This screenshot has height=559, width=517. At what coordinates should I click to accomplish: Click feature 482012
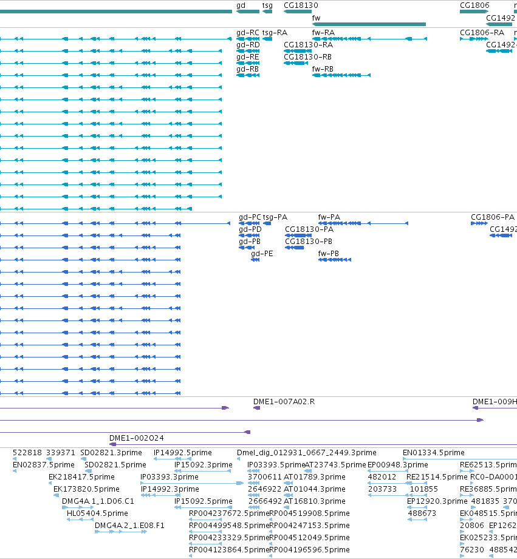pos(382,477)
